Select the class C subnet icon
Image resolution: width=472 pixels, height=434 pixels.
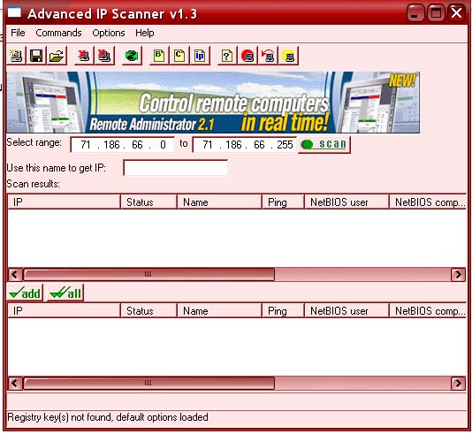[179, 56]
